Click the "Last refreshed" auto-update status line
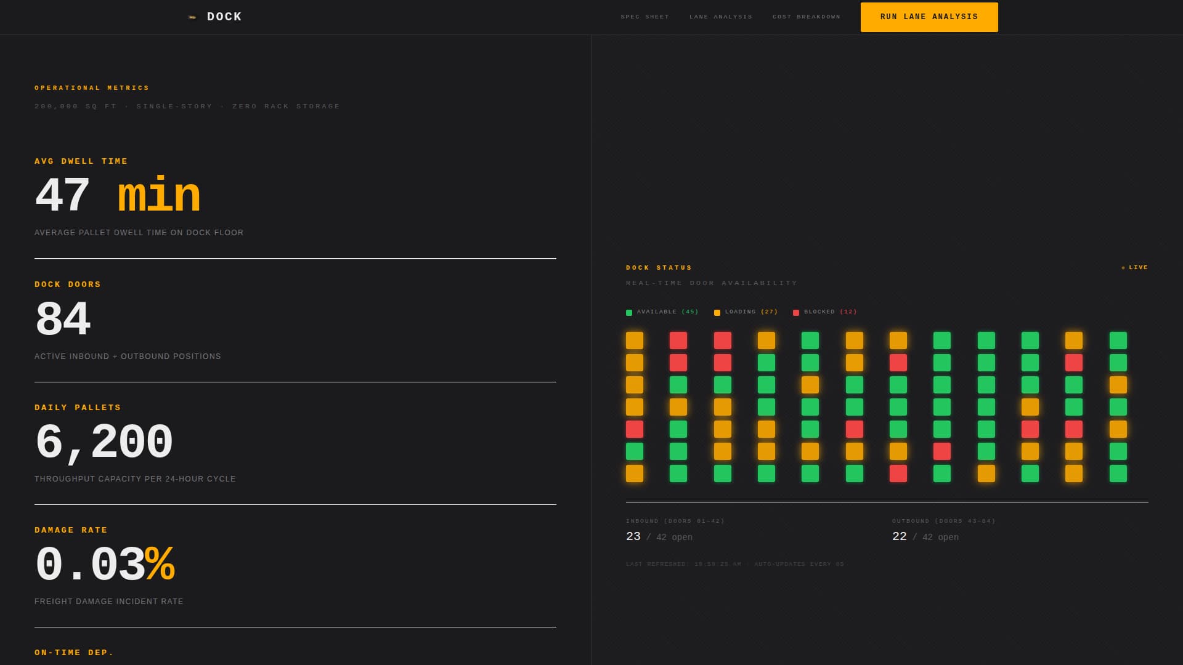 (x=735, y=564)
